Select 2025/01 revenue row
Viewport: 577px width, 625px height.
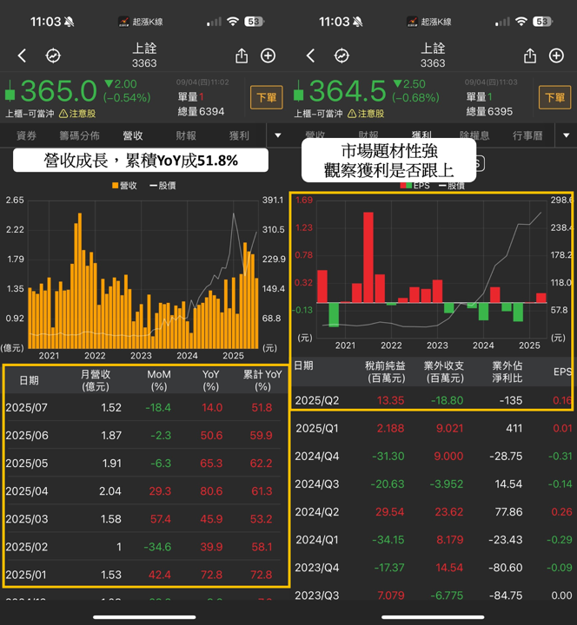(x=144, y=574)
